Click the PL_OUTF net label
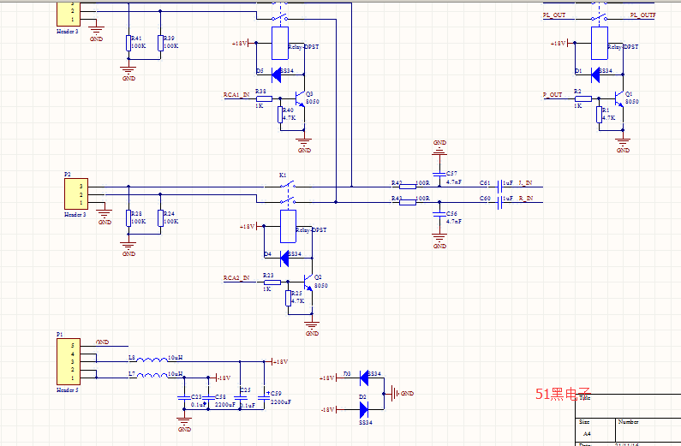Screen dimensions: 681x446 (643, 15)
